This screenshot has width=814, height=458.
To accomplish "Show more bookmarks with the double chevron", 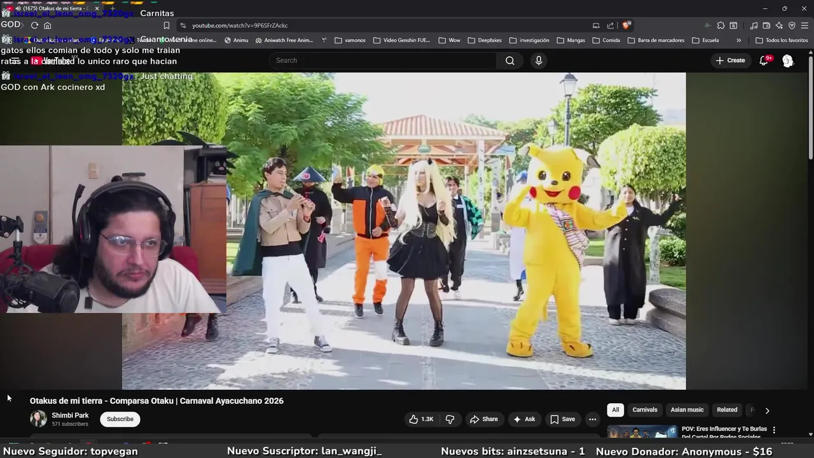I will pyautogui.click(x=738, y=40).
